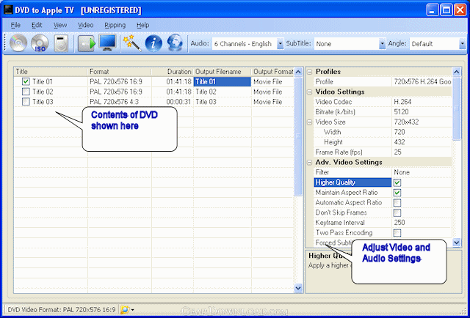Collapse the Video Size group

[310, 122]
